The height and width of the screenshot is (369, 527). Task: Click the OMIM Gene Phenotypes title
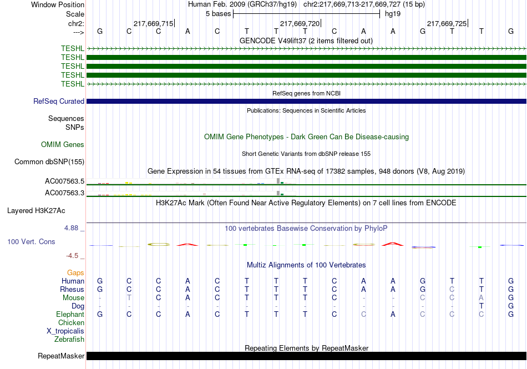tap(306, 137)
